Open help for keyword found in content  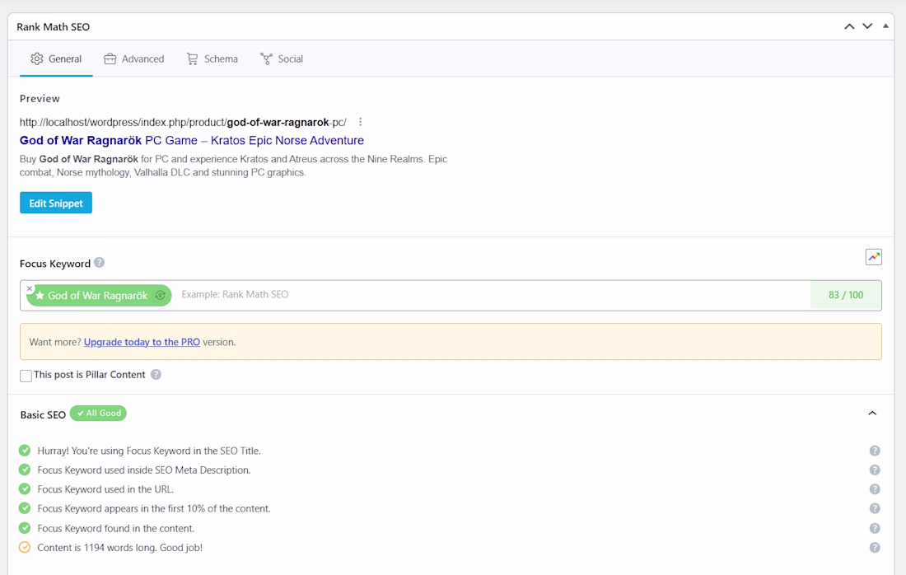click(875, 528)
